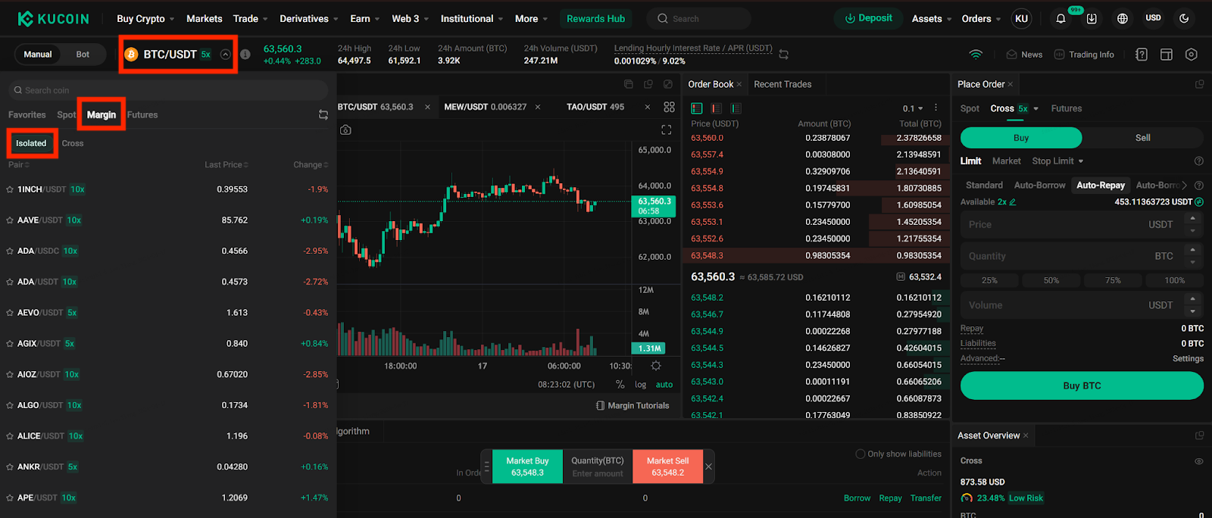Click the Market Buy 63,548.3 button
Viewport: 1212px width, 518px height.
527,467
